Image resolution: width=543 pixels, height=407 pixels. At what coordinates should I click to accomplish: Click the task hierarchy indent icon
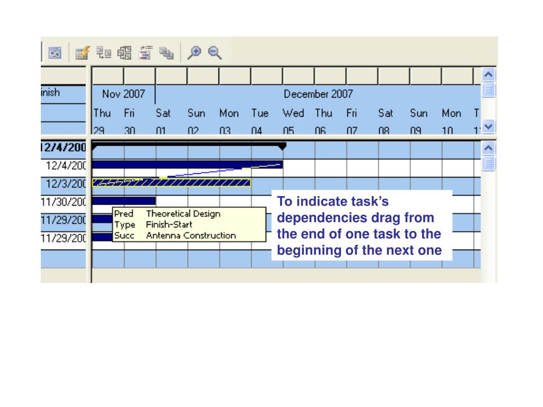tap(103, 52)
